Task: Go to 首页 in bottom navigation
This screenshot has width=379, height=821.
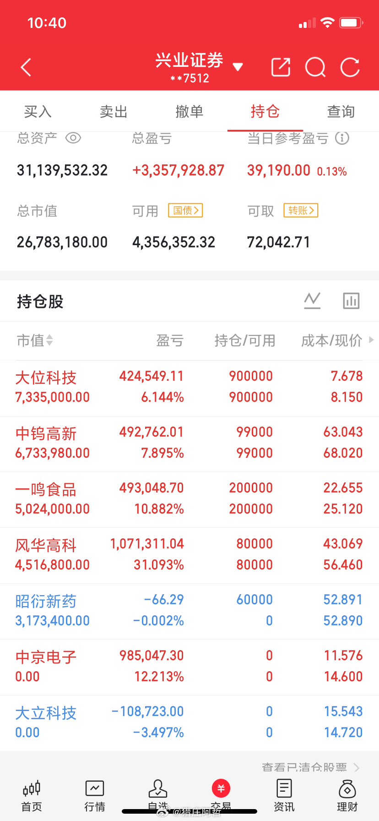Action: [32, 796]
